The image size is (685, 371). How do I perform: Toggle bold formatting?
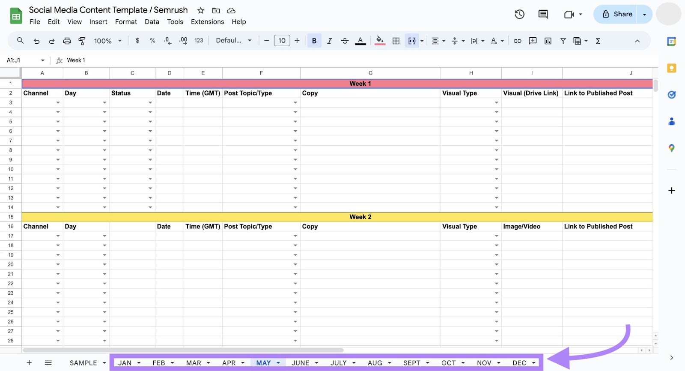point(314,41)
